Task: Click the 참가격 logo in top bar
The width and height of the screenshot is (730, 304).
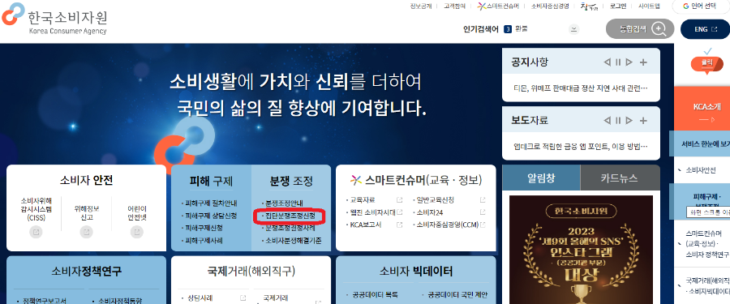Action: point(590,6)
